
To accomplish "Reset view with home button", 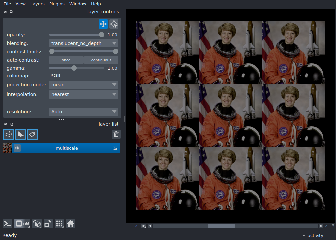I will pos(71,224).
